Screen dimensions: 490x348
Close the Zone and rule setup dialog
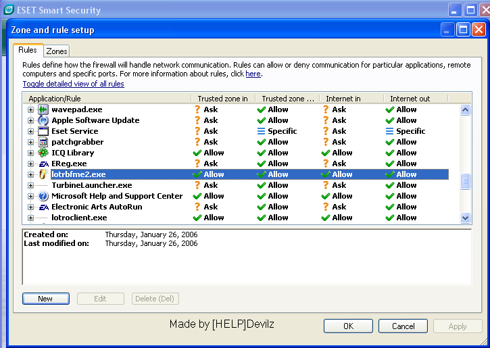[x=479, y=30]
